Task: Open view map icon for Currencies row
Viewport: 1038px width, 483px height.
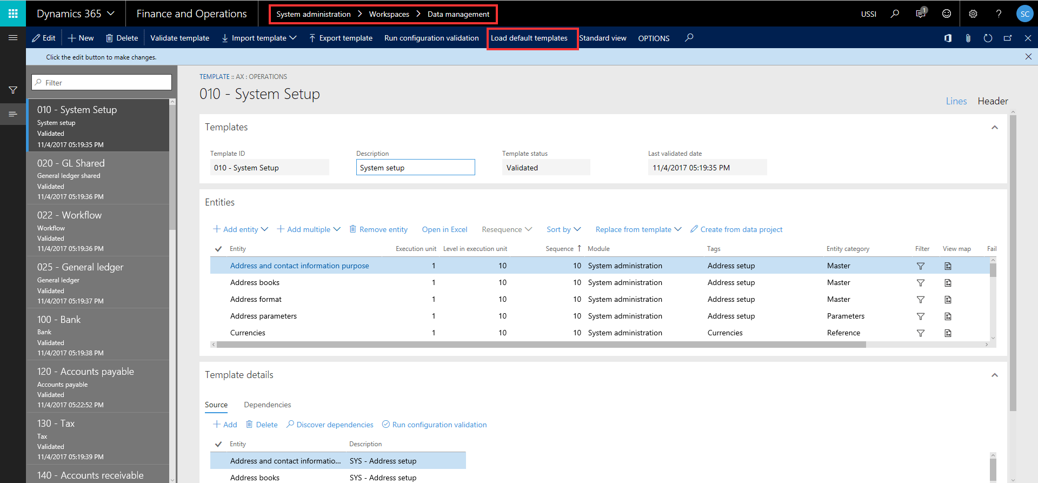Action: click(x=948, y=333)
